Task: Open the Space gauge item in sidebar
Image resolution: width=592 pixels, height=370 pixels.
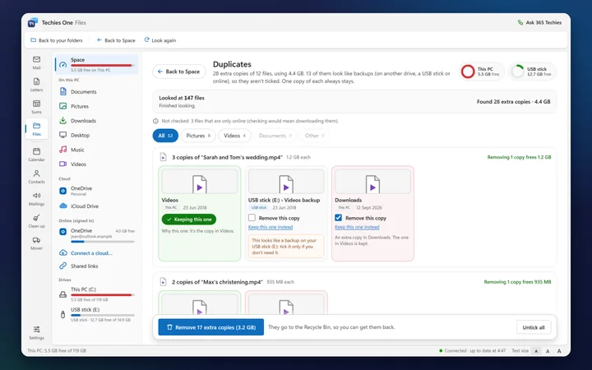Action: click(97, 64)
